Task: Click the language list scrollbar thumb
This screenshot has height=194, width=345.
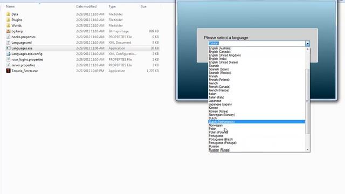Action: pos(307,101)
